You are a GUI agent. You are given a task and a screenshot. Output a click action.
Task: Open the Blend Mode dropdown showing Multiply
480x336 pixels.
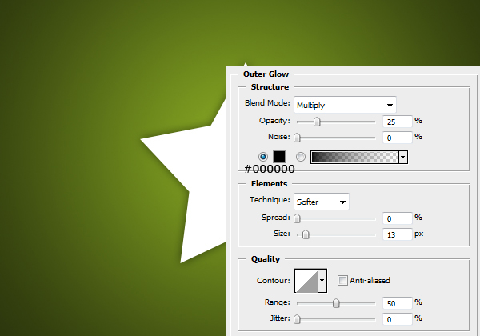[x=345, y=105]
